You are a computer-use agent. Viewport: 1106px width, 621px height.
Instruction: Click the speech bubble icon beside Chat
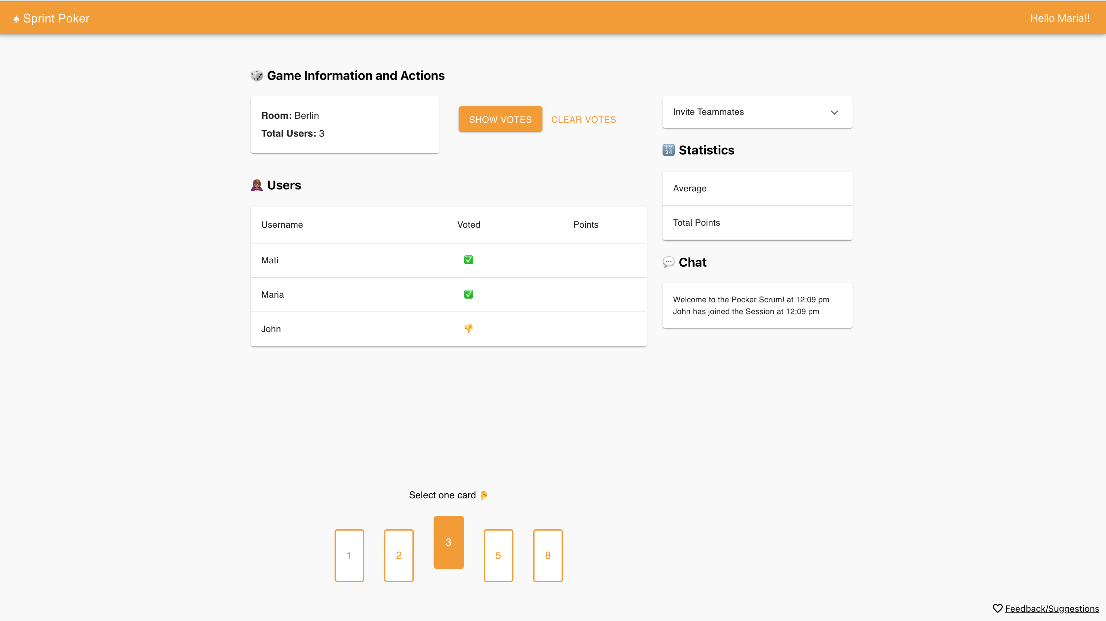click(x=668, y=262)
